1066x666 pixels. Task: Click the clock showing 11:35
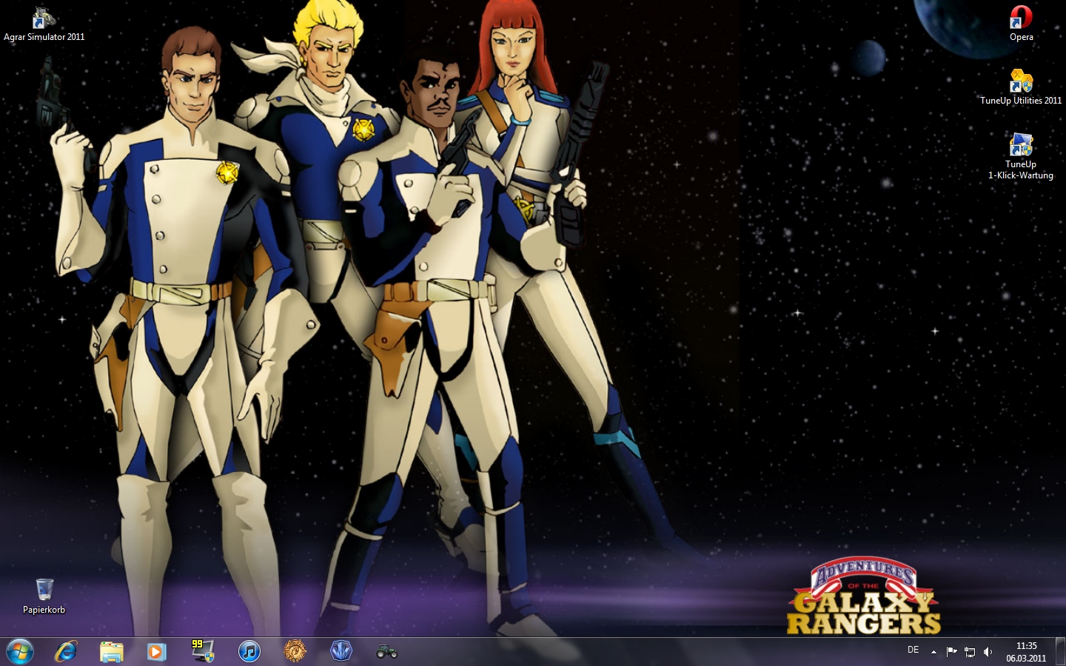[1026, 652]
